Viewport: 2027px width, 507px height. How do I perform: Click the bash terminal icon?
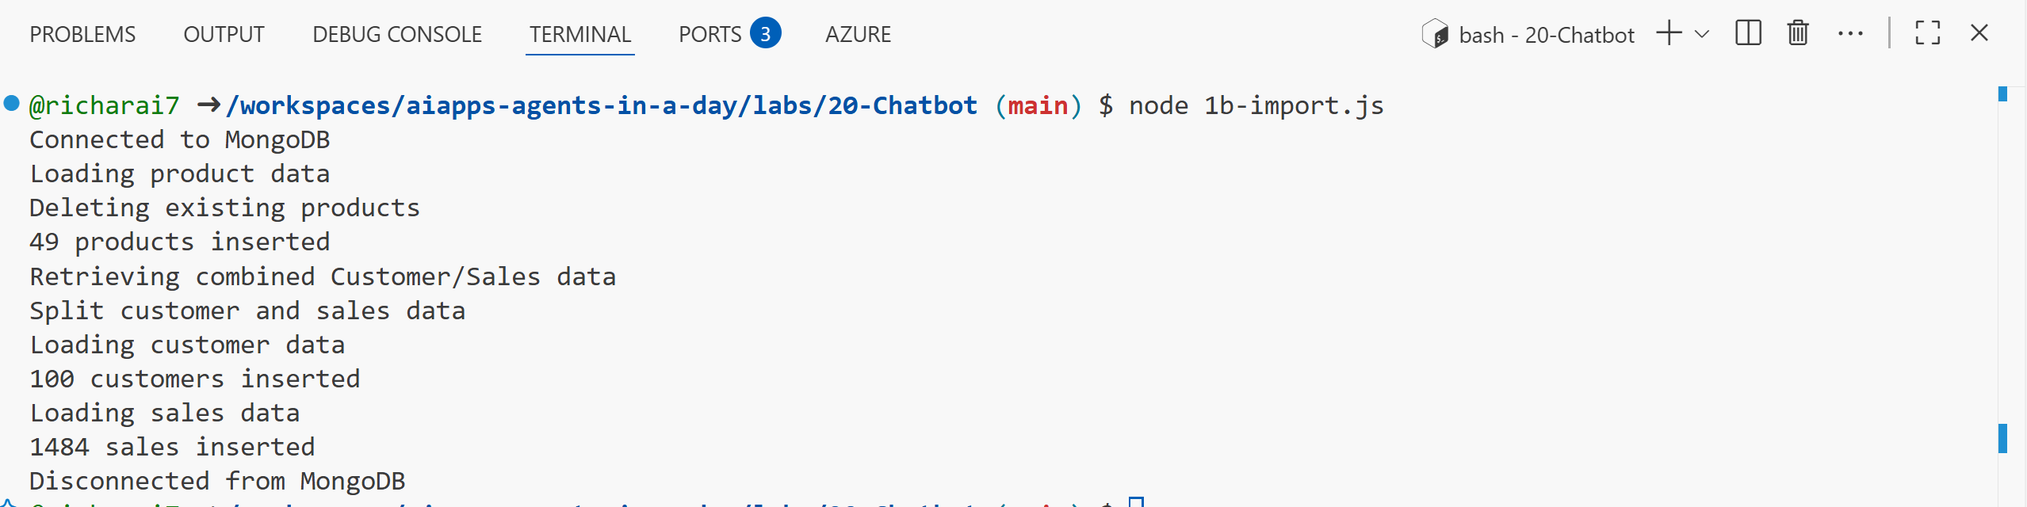[x=1435, y=34]
